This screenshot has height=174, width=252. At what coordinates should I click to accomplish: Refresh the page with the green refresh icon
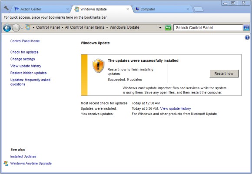click(x=168, y=28)
